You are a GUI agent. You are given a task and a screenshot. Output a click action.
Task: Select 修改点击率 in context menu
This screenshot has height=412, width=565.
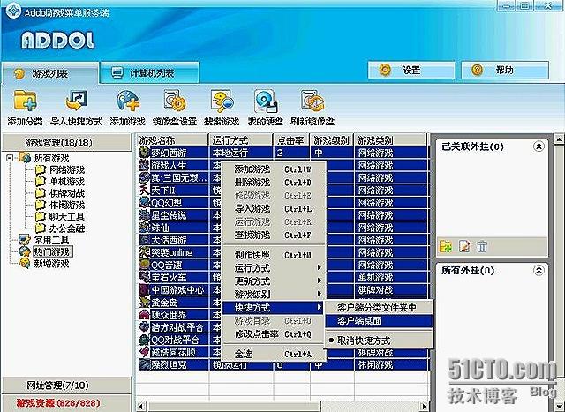tap(275, 333)
